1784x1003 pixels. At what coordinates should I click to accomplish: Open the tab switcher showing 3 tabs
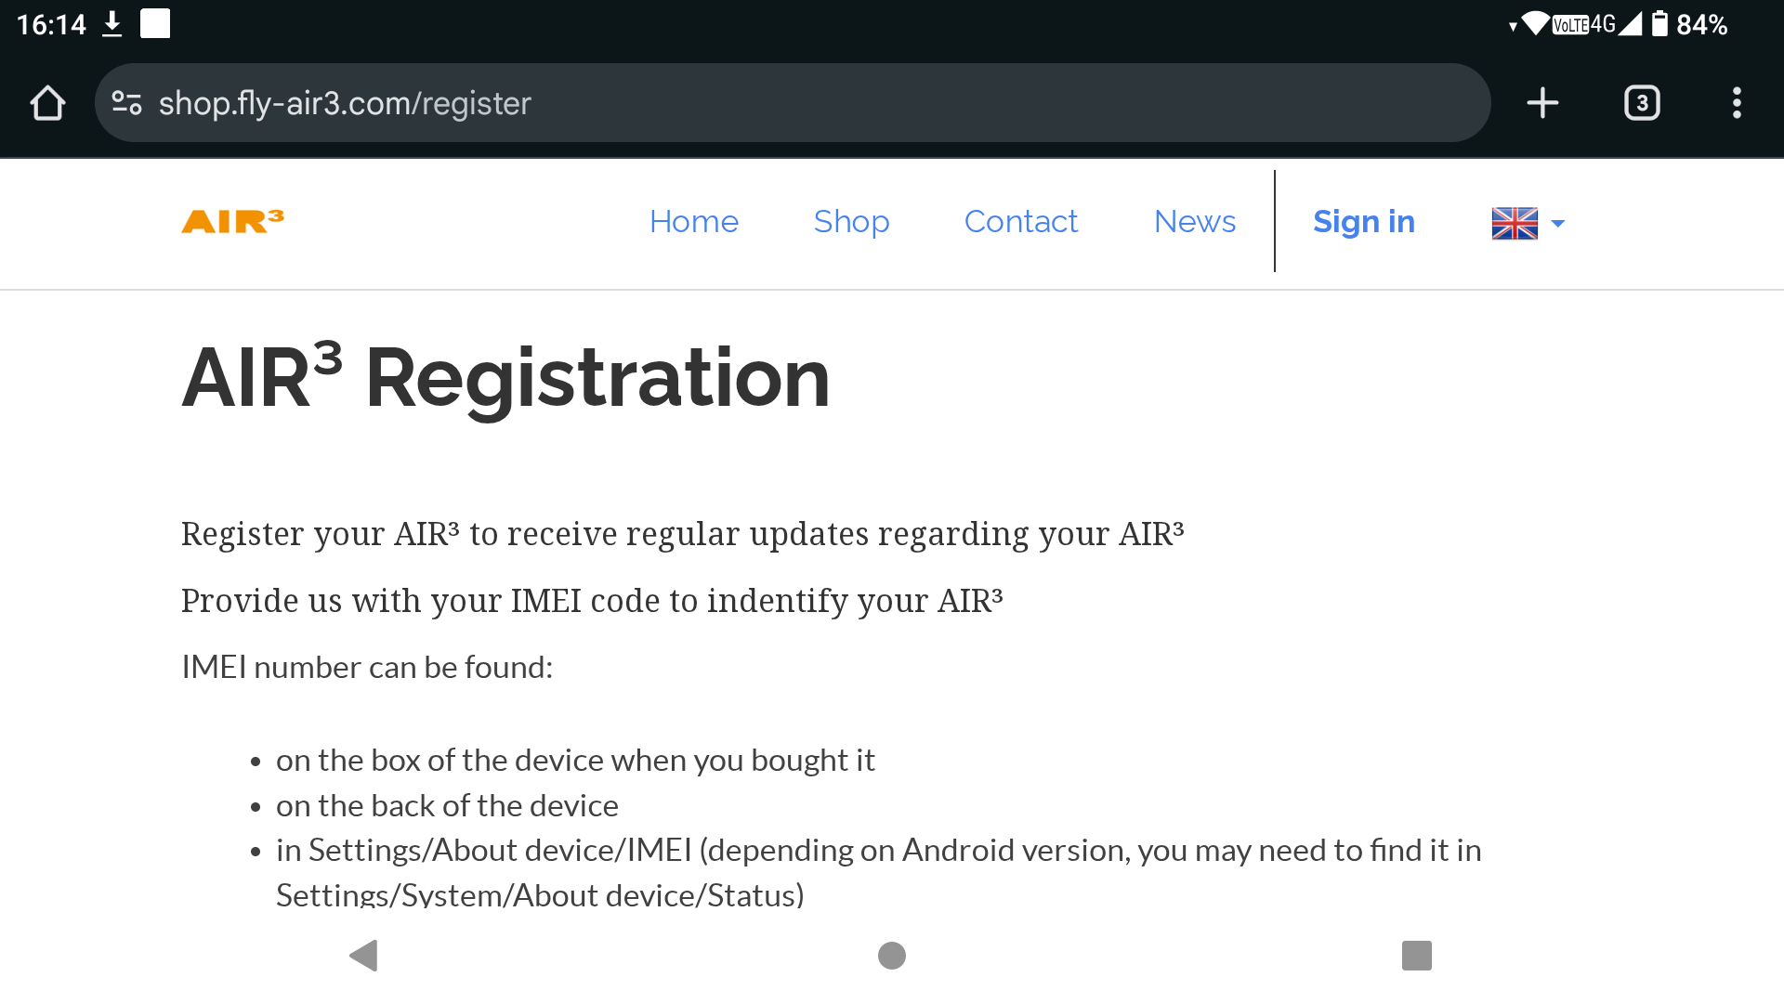click(x=1642, y=103)
